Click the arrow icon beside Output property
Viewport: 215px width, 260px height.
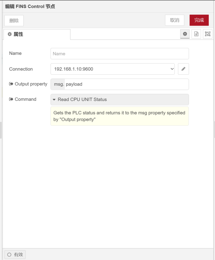click(x=11, y=84)
